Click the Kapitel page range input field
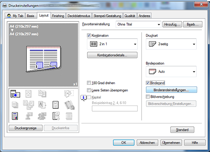Image resolution: width=210 pixels, height=152 pixels. point(115,108)
